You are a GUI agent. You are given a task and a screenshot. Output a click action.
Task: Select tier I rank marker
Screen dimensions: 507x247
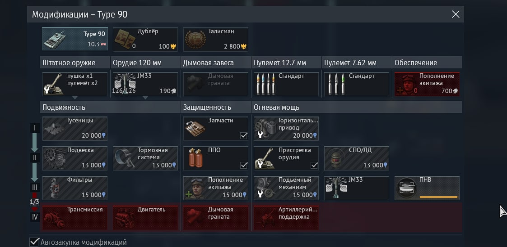tap(35, 128)
